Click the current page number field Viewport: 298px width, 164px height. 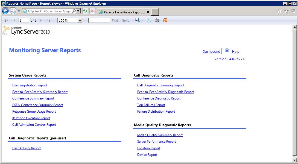24,20
